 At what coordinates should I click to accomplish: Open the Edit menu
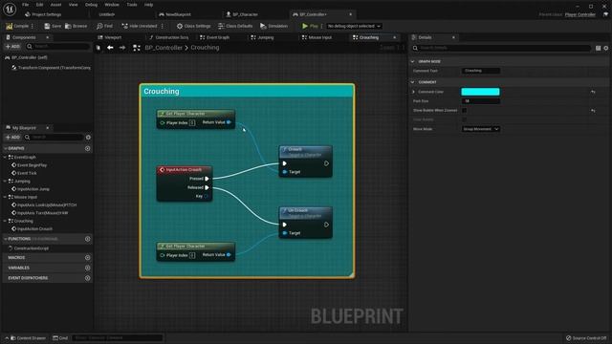pos(39,5)
